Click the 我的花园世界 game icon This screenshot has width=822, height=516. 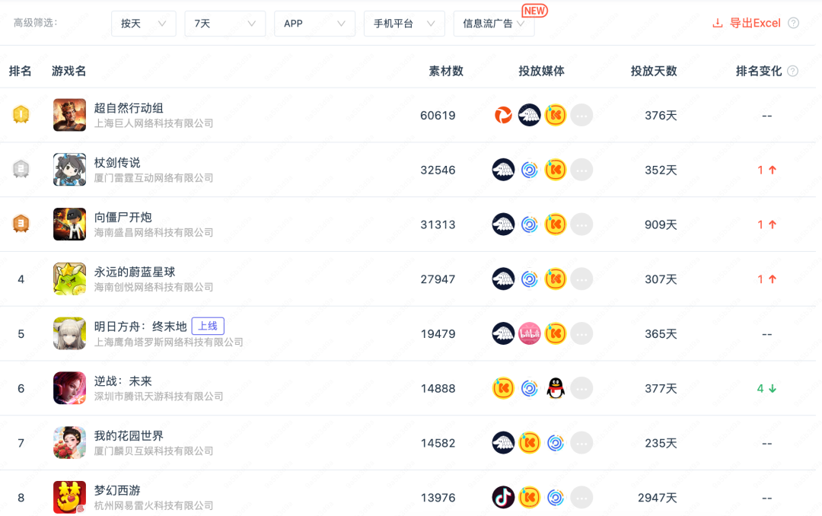pos(69,443)
